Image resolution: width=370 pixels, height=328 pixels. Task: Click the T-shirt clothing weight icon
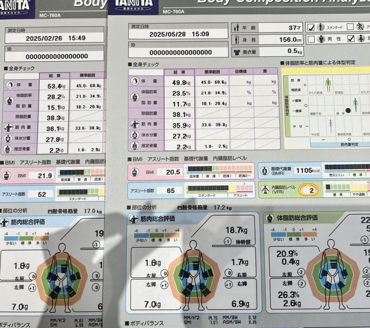click(x=237, y=52)
